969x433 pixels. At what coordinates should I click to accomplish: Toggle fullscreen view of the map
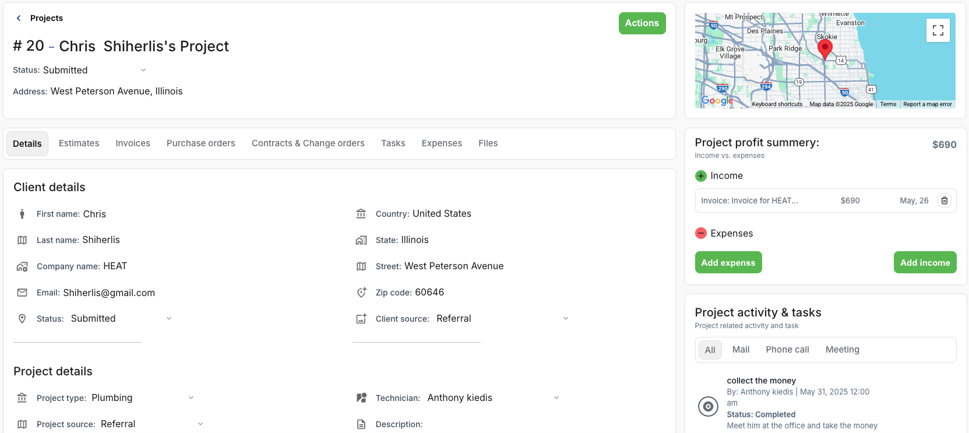pos(938,30)
